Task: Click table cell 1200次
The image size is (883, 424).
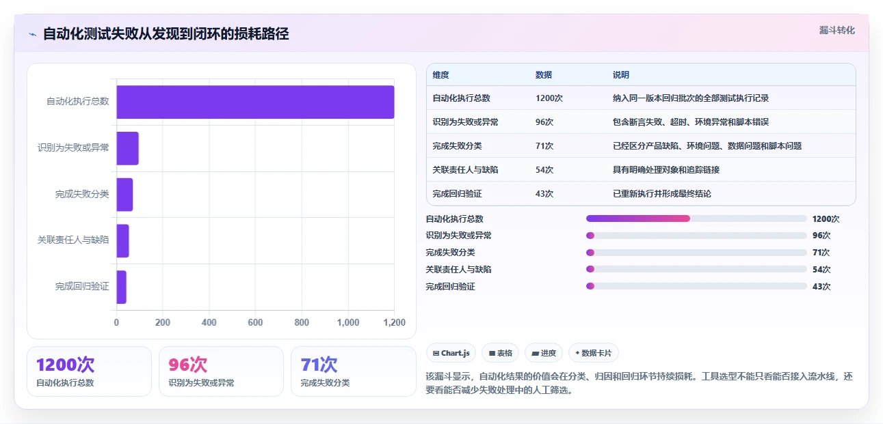Action: tap(549, 98)
